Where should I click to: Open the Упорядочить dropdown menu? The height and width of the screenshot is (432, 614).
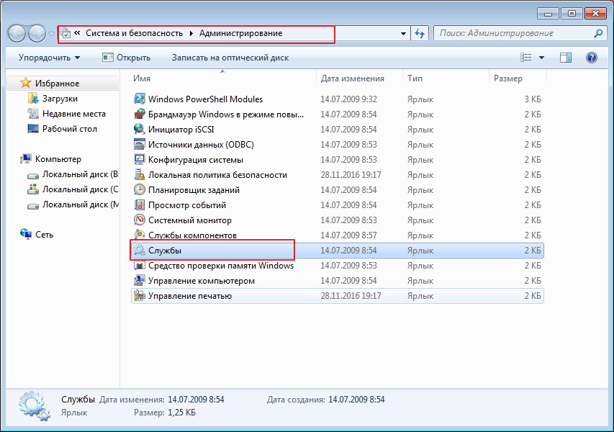coord(49,58)
